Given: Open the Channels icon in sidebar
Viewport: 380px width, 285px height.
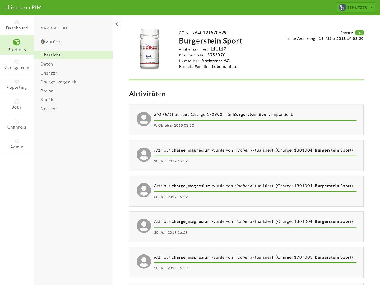Looking at the screenshot, I should click(x=17, y=121).
